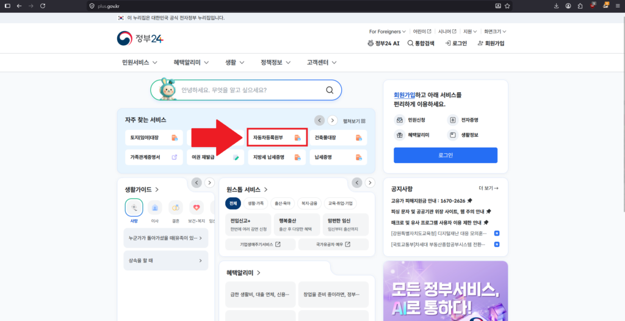Open 혜택알리미 section heading link
The image size is (625, 321).
(244, 273)
